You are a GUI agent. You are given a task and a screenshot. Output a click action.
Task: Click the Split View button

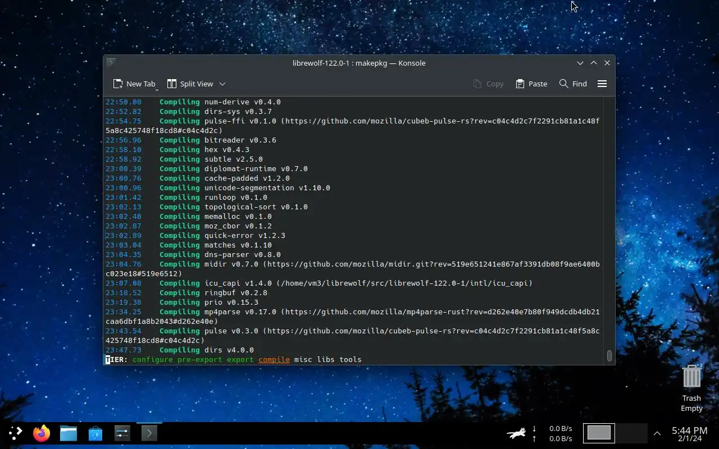[x=190, y=84]
